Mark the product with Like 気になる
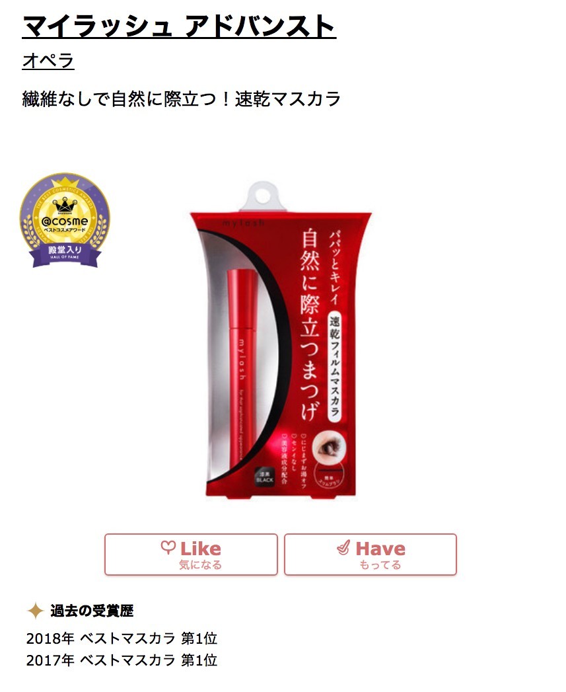Image resolution: width=566 pixels, height=692 pixels. click(191, 555)
